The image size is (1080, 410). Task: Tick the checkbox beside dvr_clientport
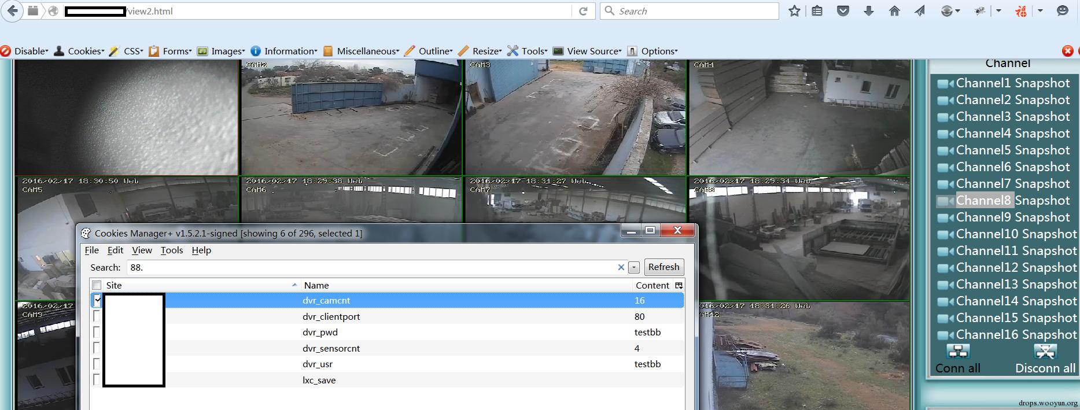97,316
